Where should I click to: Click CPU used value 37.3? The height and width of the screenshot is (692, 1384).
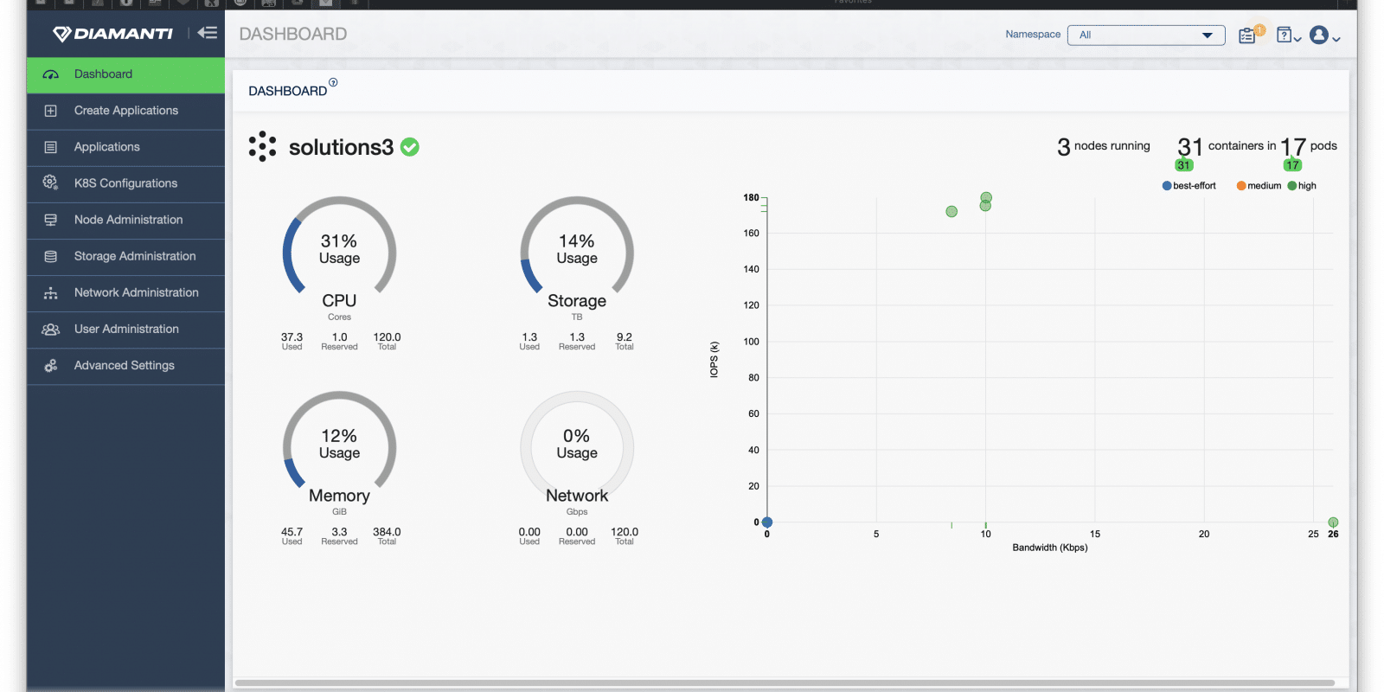[292, 337]
